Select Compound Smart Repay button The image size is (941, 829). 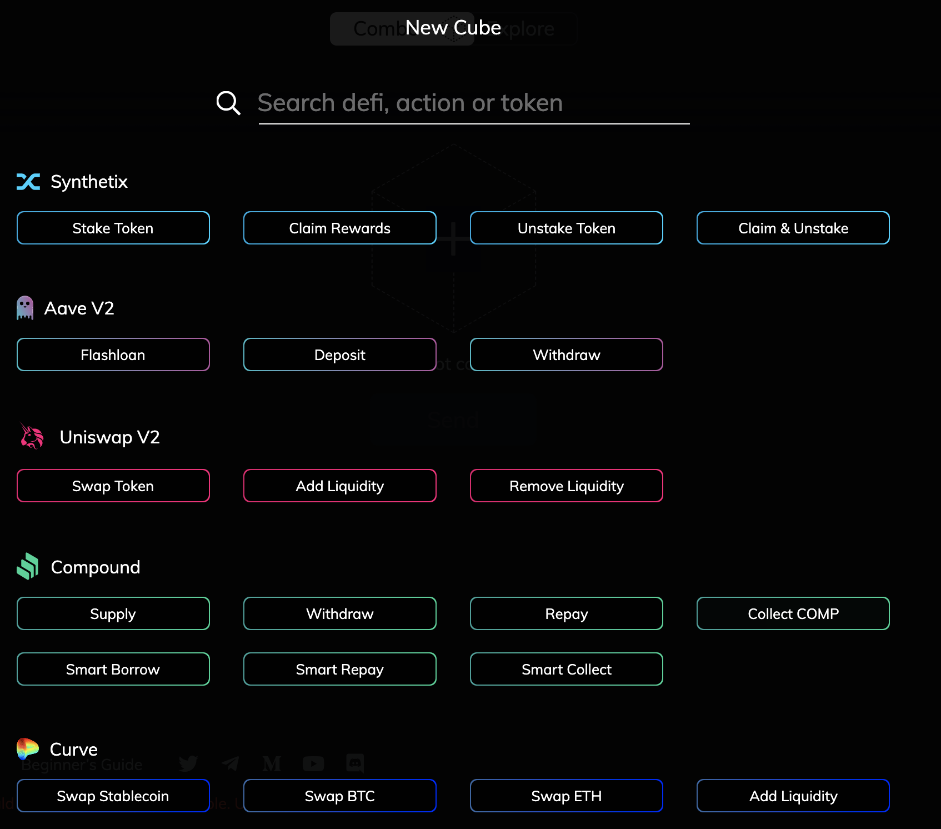click(339, 669)
